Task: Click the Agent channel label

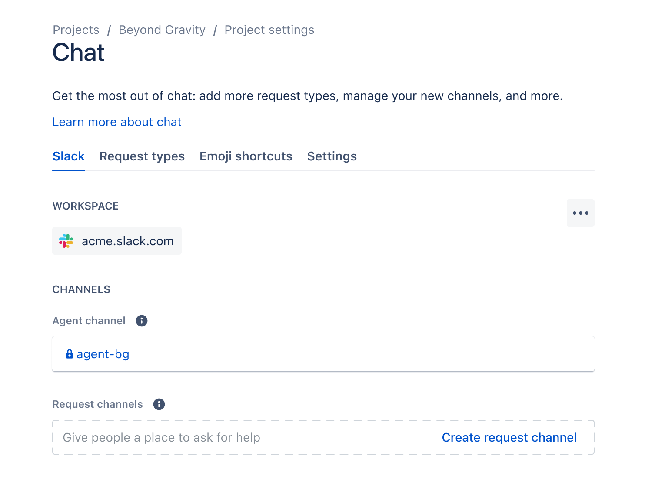Action: click(x=89, y=321)
